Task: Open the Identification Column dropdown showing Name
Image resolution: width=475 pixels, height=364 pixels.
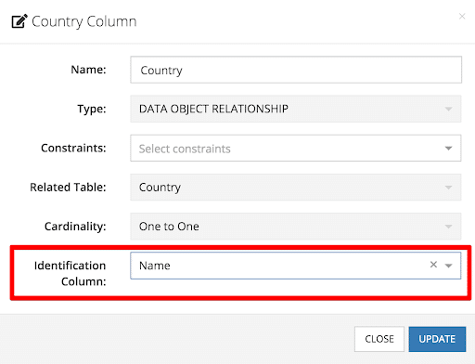Action: [296, 266]
